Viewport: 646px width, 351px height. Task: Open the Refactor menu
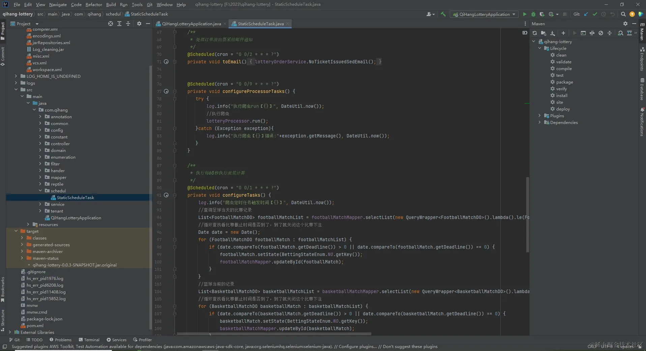[93, 4]
